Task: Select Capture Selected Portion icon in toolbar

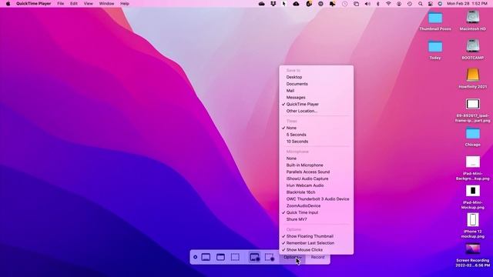Action: coord(235,257)
